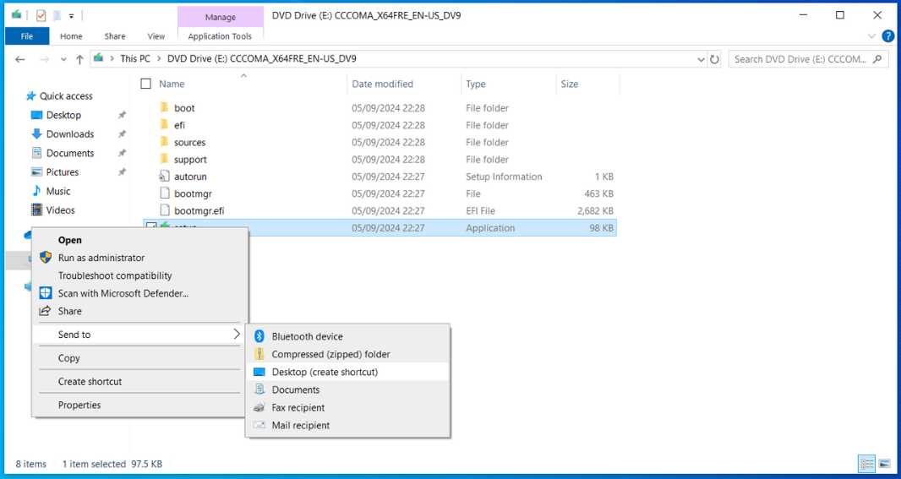
Task: Open the blue File menu button
Action: [x=27, y=36]
